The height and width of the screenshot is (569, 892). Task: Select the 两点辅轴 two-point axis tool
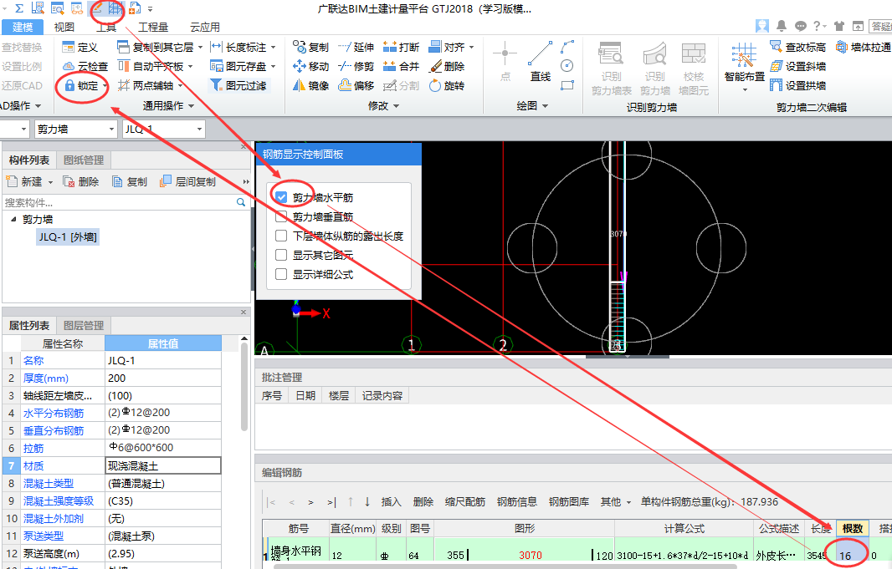pyautogui.click(x=146, y=86)
